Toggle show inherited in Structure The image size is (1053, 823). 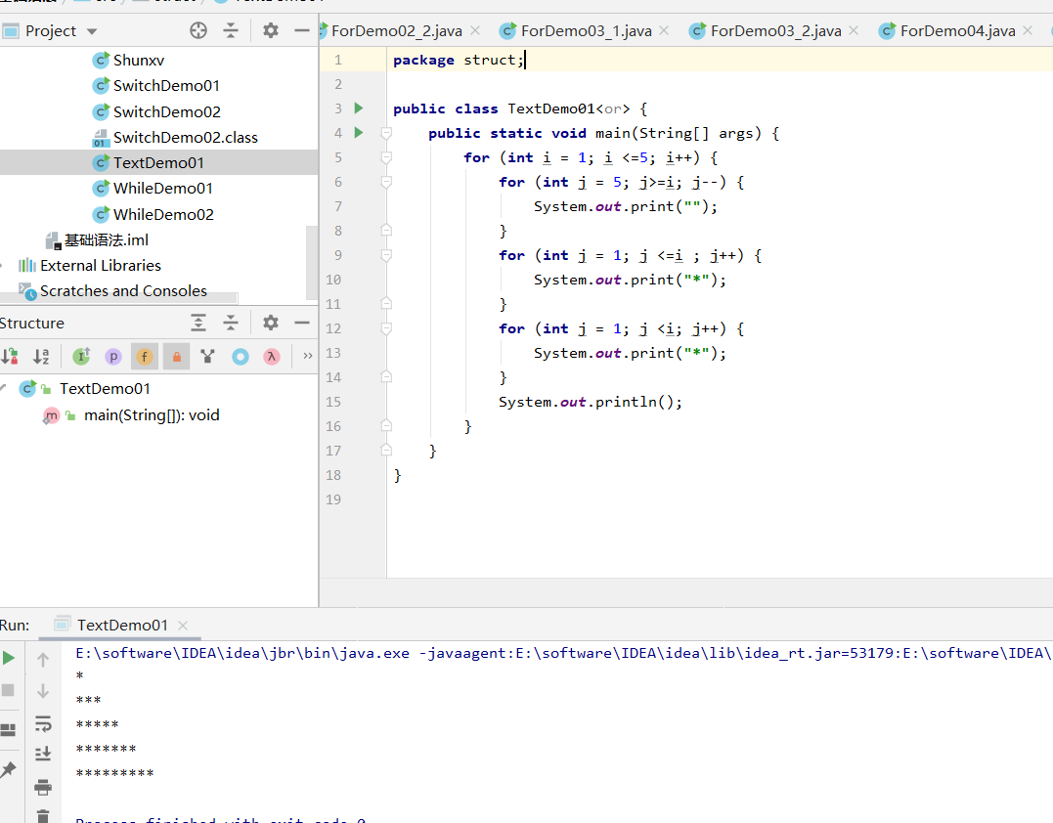[81, 357]
